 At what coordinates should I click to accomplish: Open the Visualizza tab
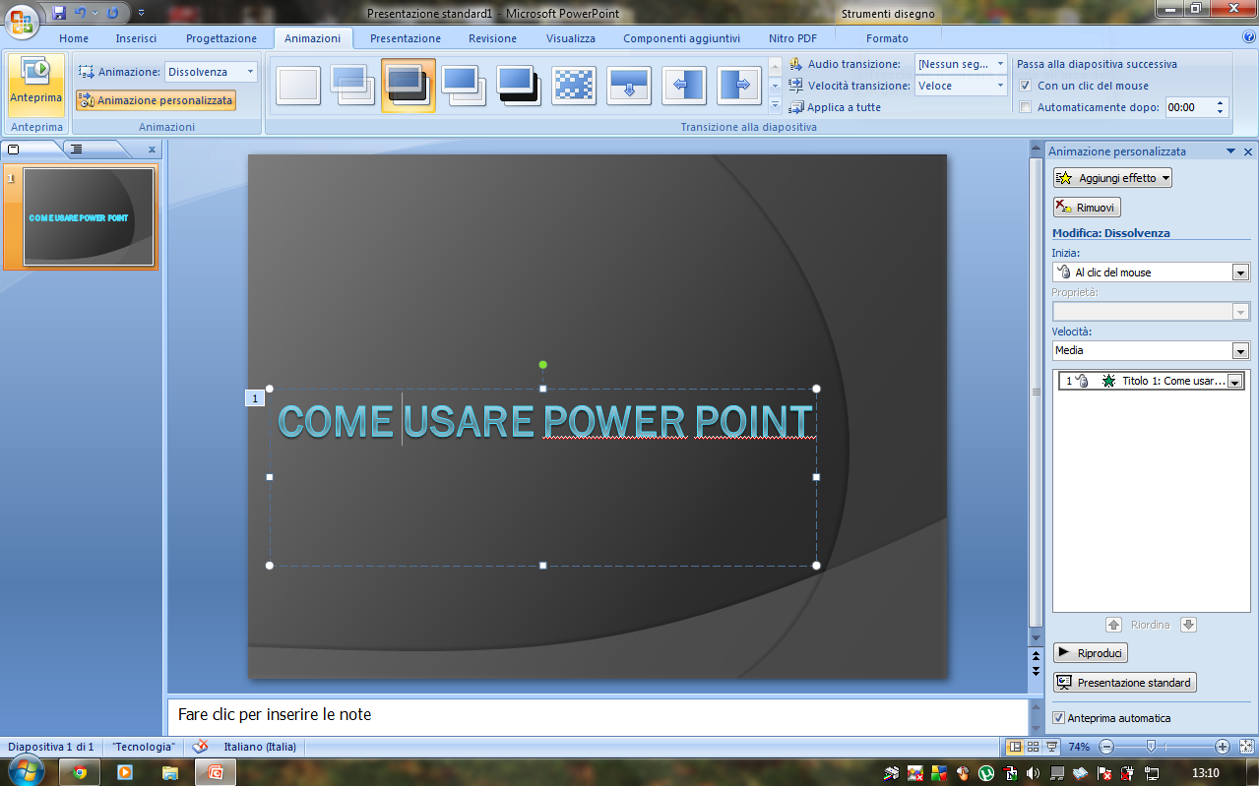[571, 38]
